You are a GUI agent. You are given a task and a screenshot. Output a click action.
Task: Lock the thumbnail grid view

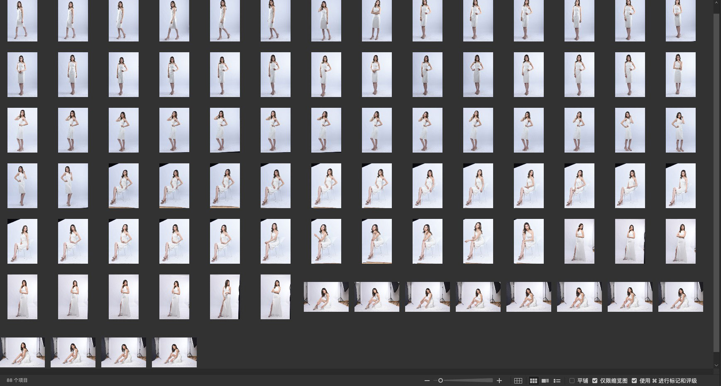pos(518,381)
